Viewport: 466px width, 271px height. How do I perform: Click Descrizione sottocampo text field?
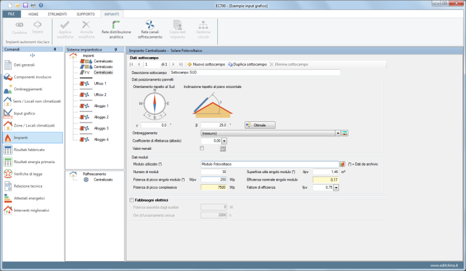tap(255, 73)
